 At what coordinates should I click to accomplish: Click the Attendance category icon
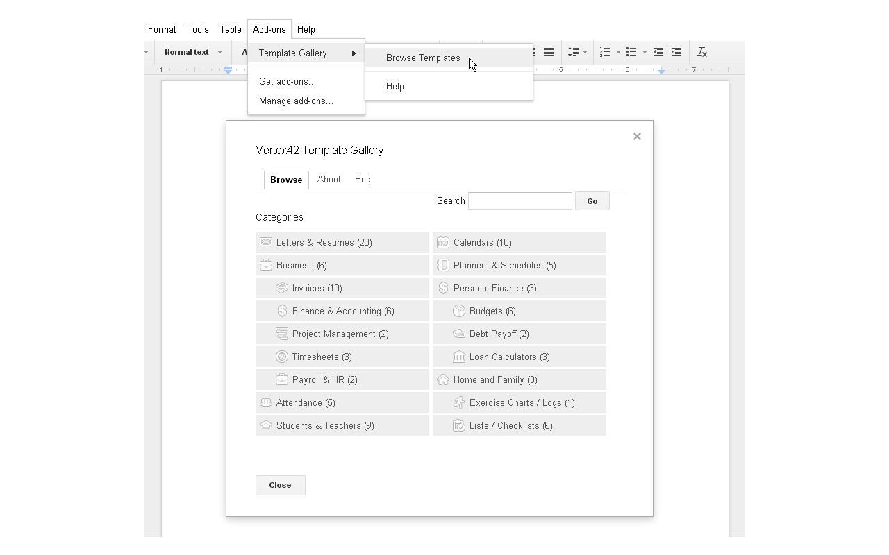coord(266,402)
